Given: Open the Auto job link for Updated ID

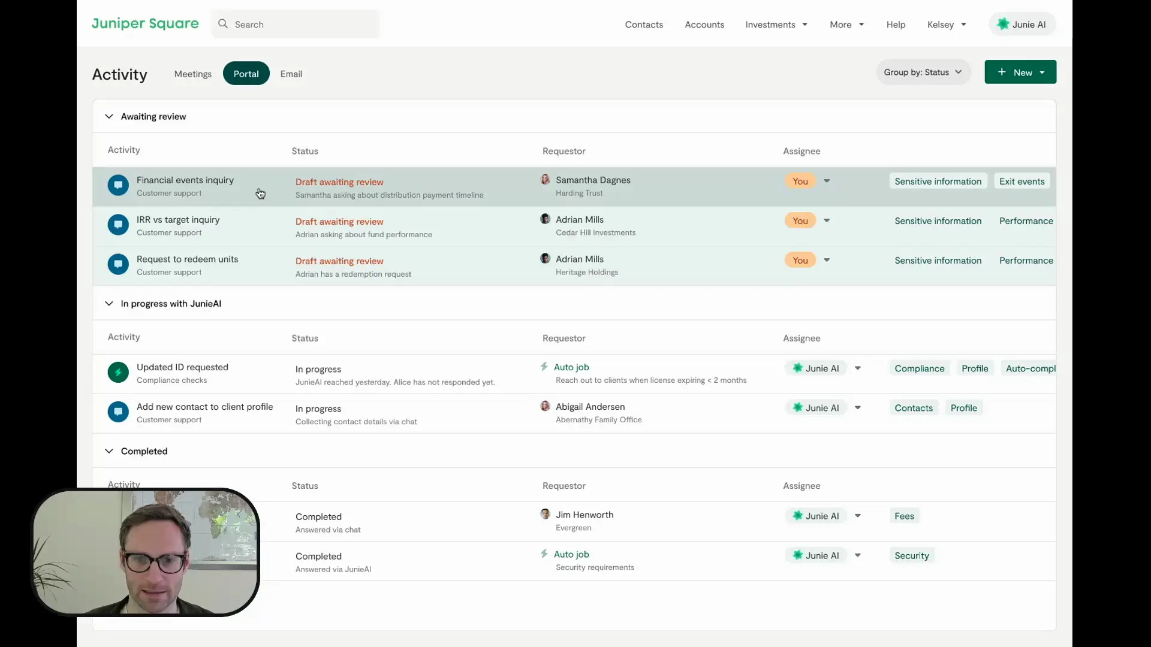Looking at the screenshot, I should tap(571, 367).
